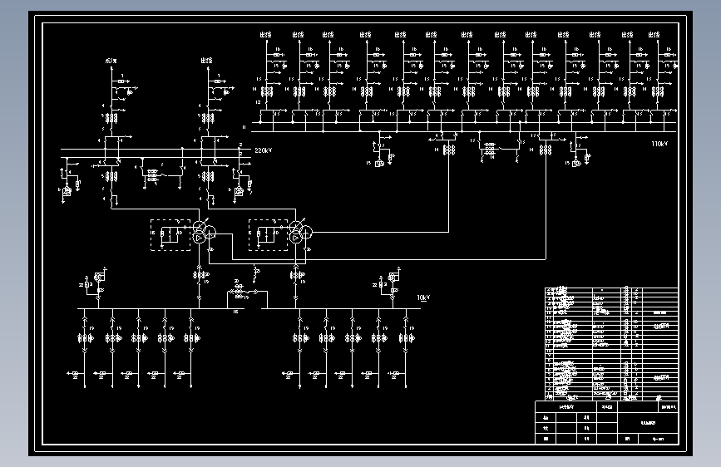
Task: Click the rightmost 110kV outgoing line label
Action: coord(654,34)
